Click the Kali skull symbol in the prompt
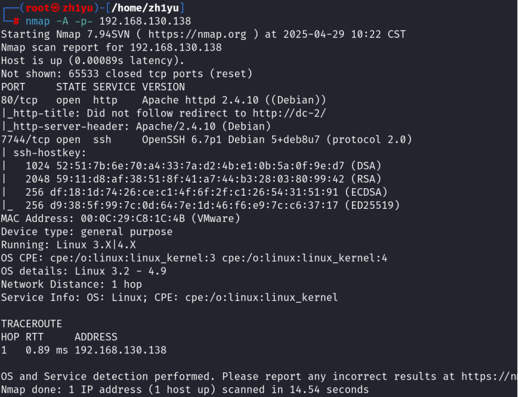Image resolution: width=518 pixels, height=397 pixels. [57, 7]
